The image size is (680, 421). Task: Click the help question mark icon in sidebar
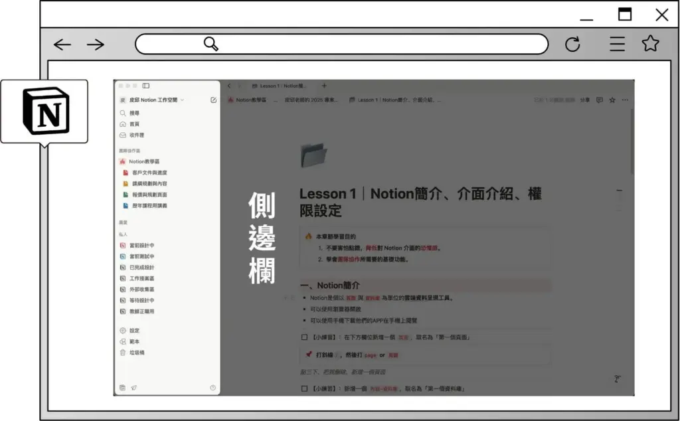[x=212, y=388]
